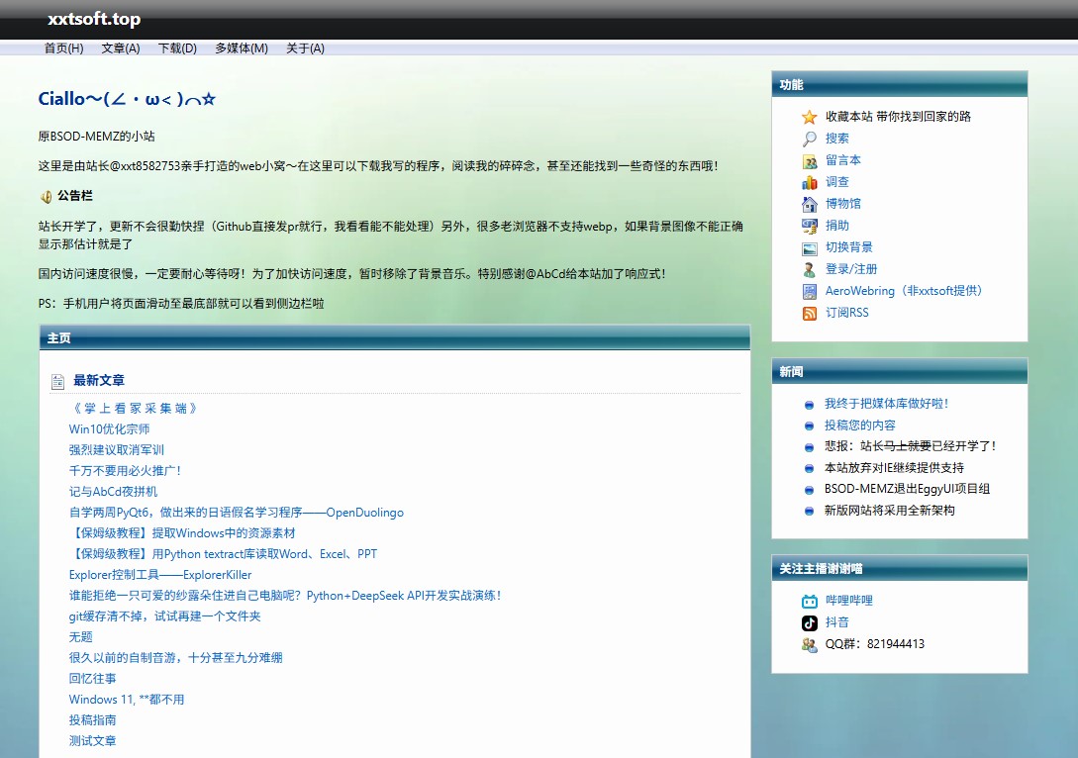This screenshot has height=758, width=1078.
Task: Click the bar chart icon beside 调查
Action: coord(809,182)
